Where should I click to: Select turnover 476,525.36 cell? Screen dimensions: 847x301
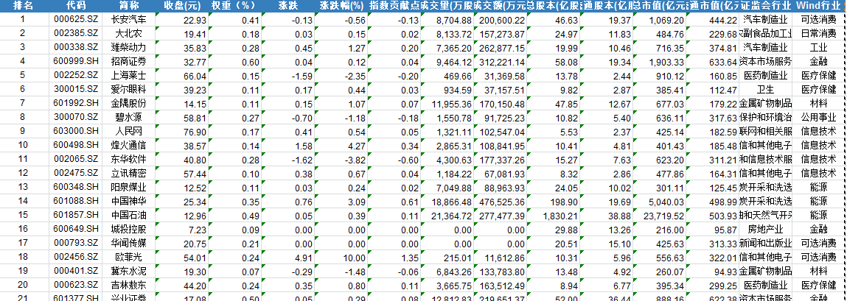tap(501, 201)
